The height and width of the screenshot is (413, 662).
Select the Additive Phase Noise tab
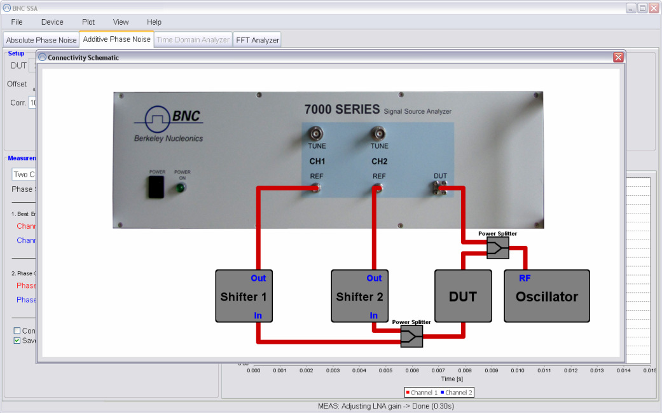[x=116, y=39]
